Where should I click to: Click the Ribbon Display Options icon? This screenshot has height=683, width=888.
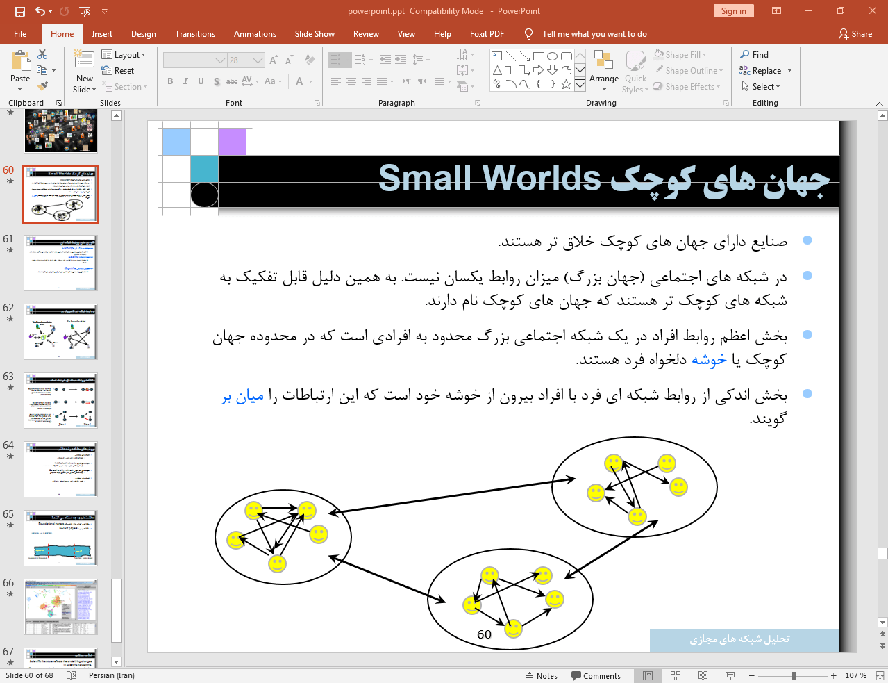click(777, 11)
